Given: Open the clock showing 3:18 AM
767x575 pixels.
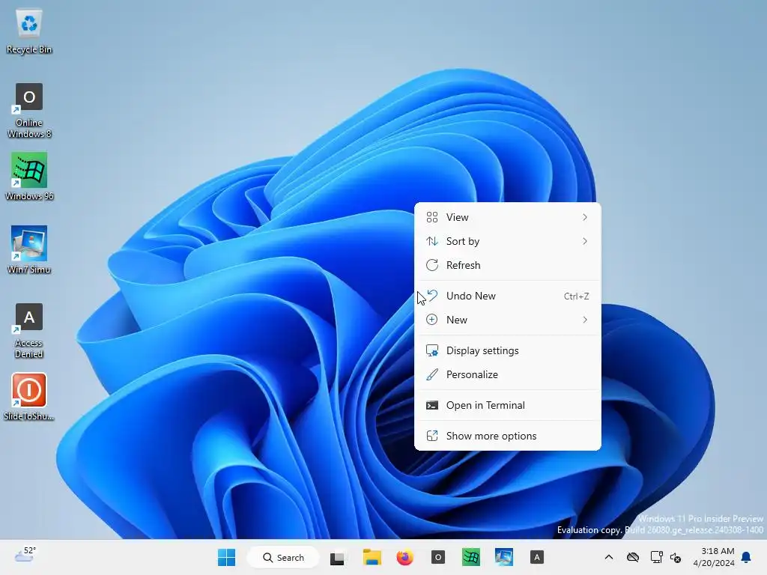Looking at the screenshot, I should pos(714,557).
